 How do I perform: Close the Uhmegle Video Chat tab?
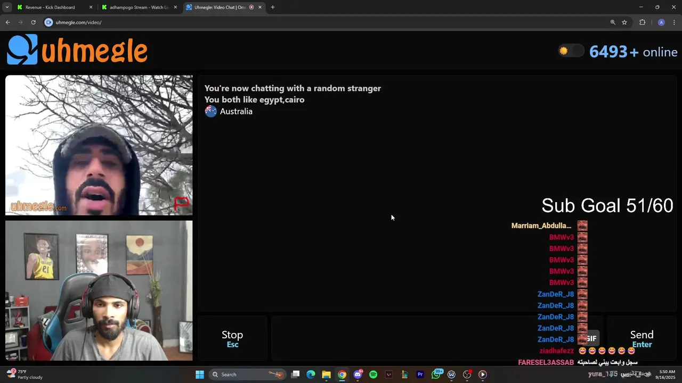pos(260,7)
